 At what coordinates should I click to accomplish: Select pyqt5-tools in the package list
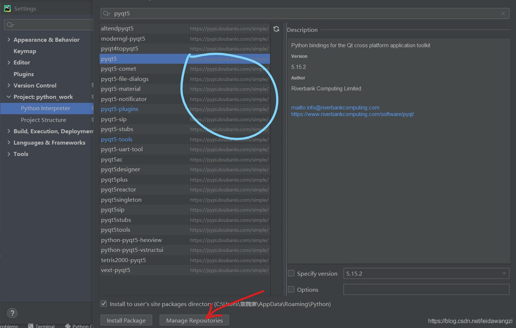pos(117,139)
